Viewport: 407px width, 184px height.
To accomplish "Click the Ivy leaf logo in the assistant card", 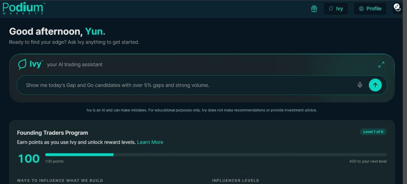I will pyautogui.click(x=22, y=65).
